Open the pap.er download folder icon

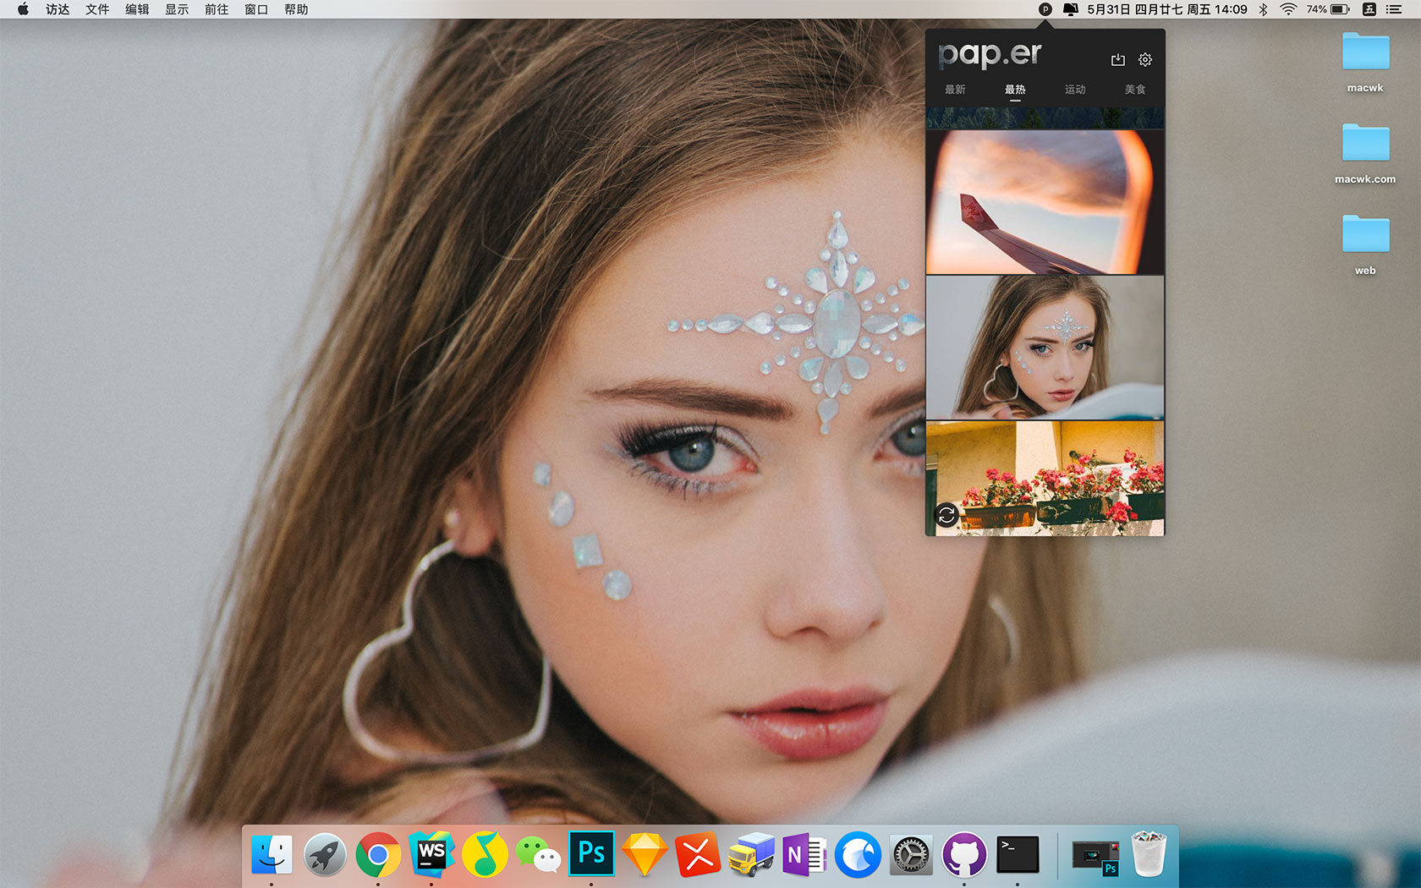1118,60
